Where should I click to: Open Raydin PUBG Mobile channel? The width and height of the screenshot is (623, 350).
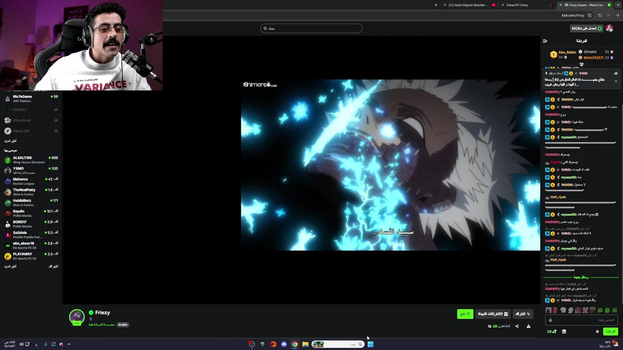click(x=31, y=213)
